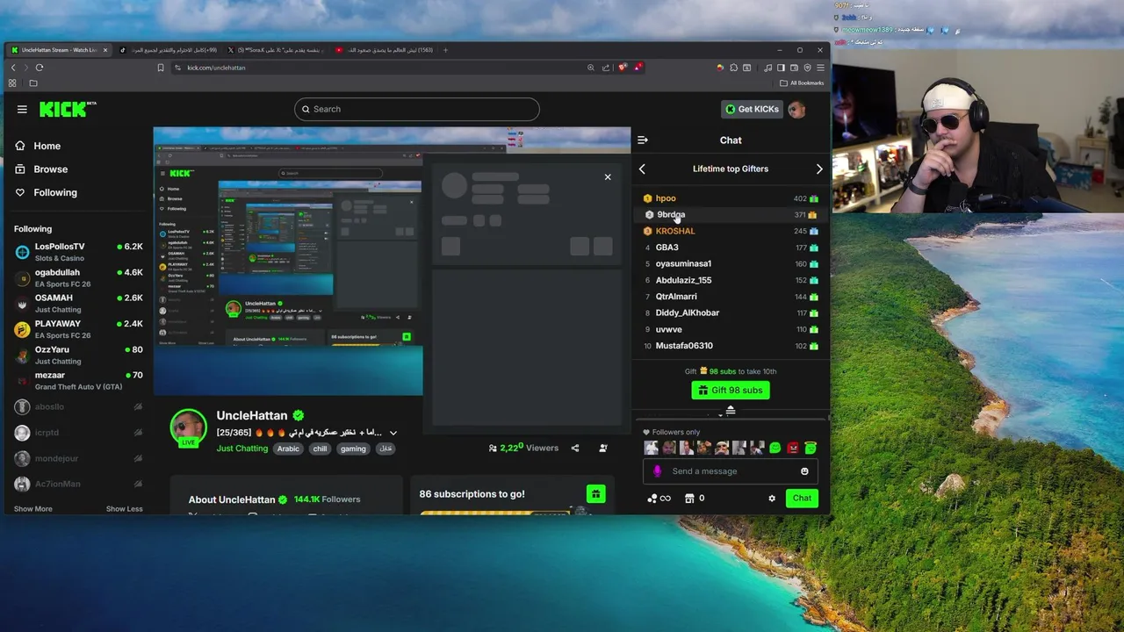1124x632 pixels.
Task: Click the Get KICKs button
Action: pos(751,109)
